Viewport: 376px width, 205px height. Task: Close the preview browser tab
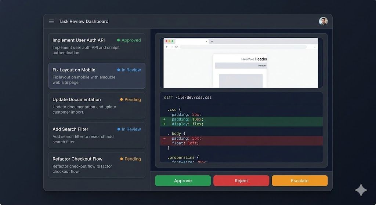coord(206,41)
